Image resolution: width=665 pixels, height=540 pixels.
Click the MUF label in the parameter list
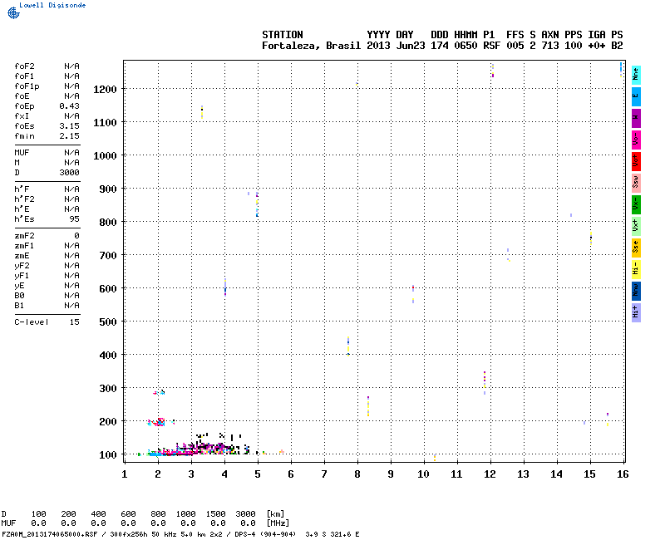click(22, 153)
